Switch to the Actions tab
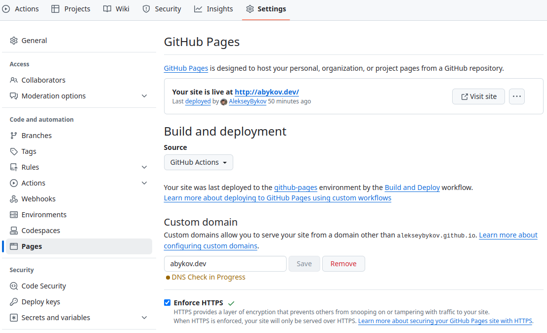The width and height of the screenshot is (547, 333). (21, 9)
